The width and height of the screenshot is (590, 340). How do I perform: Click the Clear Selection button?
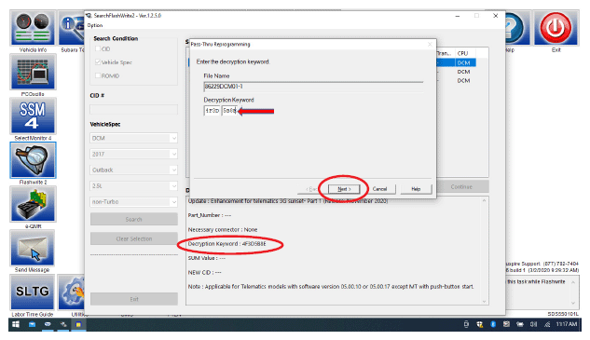click(134, 238)
